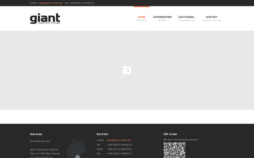The image size is (254, 158).
Task: Click the loading spinner in the slider
Action: (127, 70)
